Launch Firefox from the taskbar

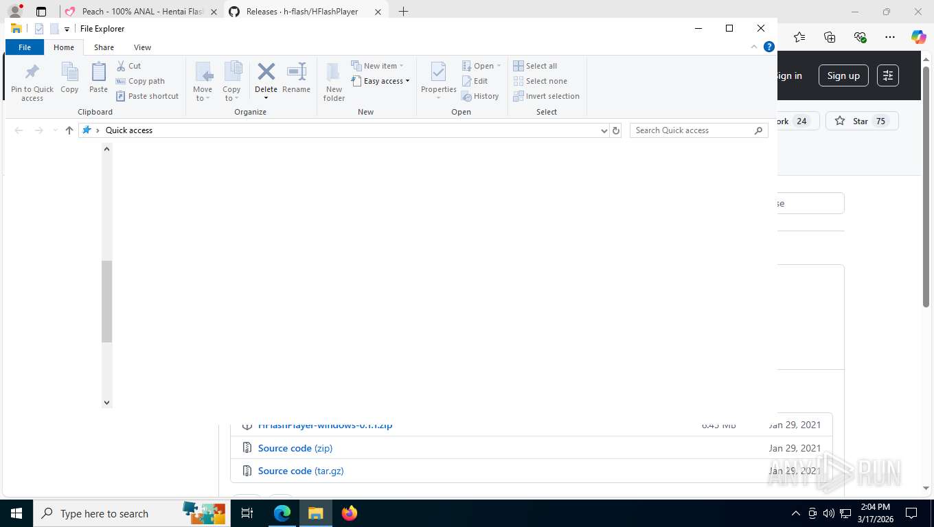[350, 513]
